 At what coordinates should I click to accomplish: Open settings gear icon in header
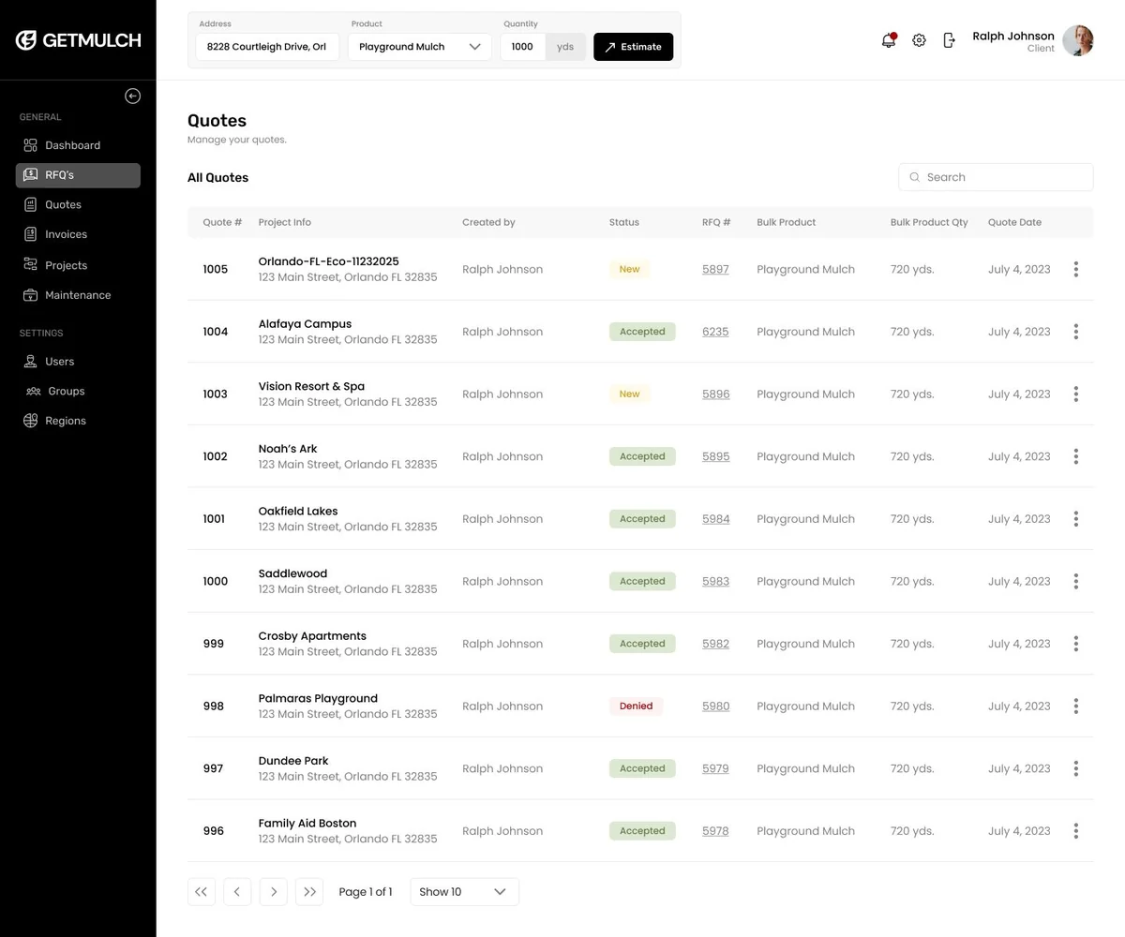point(919,40)
